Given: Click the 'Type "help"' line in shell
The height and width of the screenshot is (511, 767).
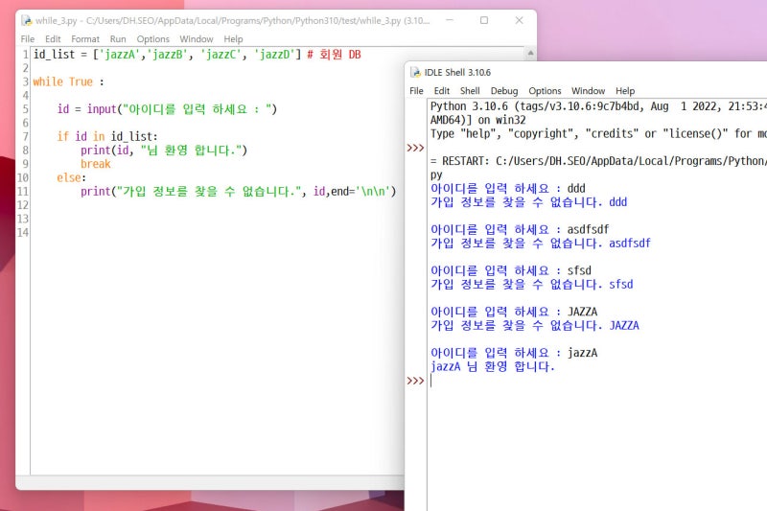Looking at the screenshot, I should pos(598,133).
